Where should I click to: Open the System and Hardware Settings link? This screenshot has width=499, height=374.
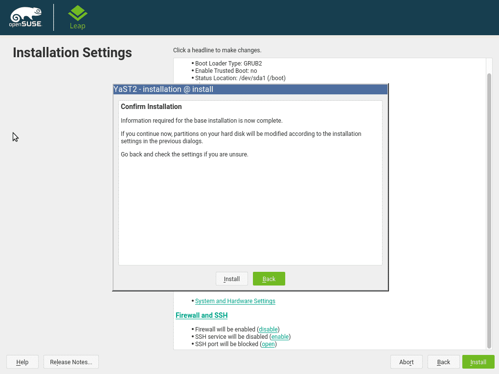point(235,301)
